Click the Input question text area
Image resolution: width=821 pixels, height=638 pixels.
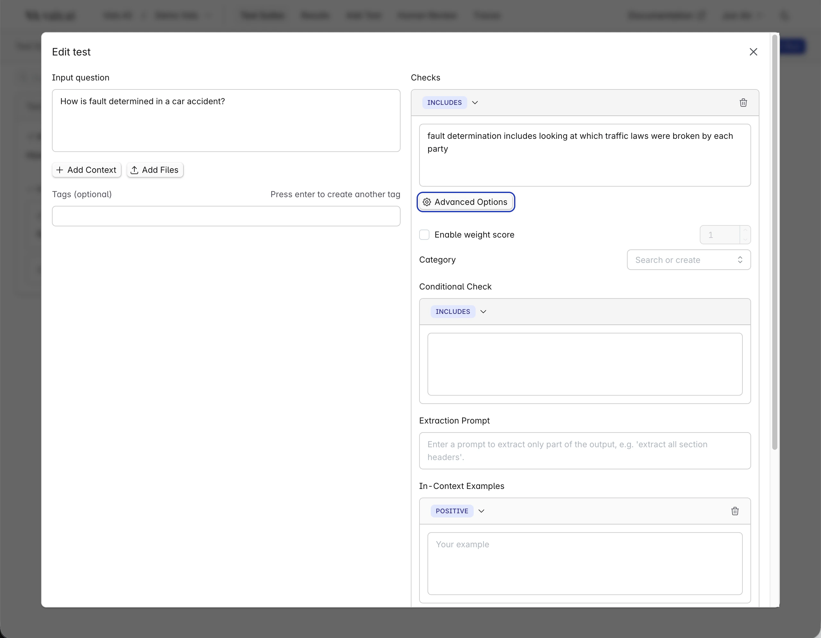click(x=226, y=120)
